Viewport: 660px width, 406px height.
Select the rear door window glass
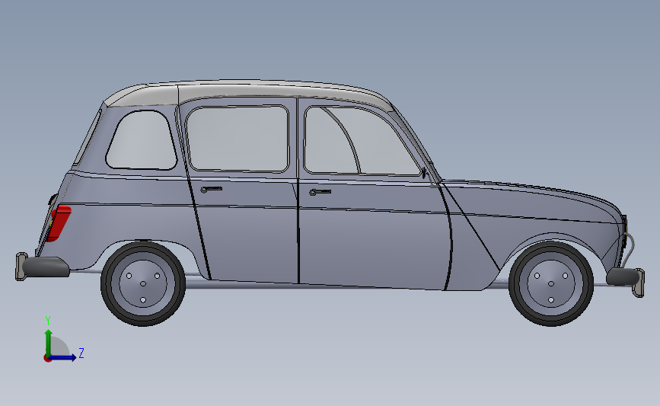coord(238,139)
